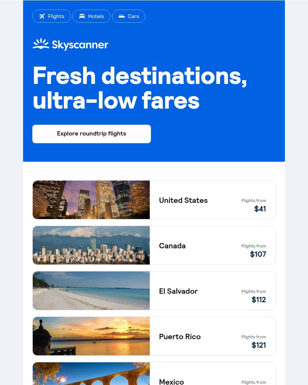Image resolution: width=308 pixels, height=385 pixels.
Task: Click the $41 United States fare
Action: (x=260, y=209)
